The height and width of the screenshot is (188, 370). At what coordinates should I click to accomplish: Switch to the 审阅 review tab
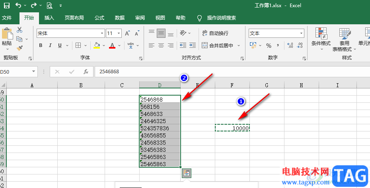tap(140, 18)
